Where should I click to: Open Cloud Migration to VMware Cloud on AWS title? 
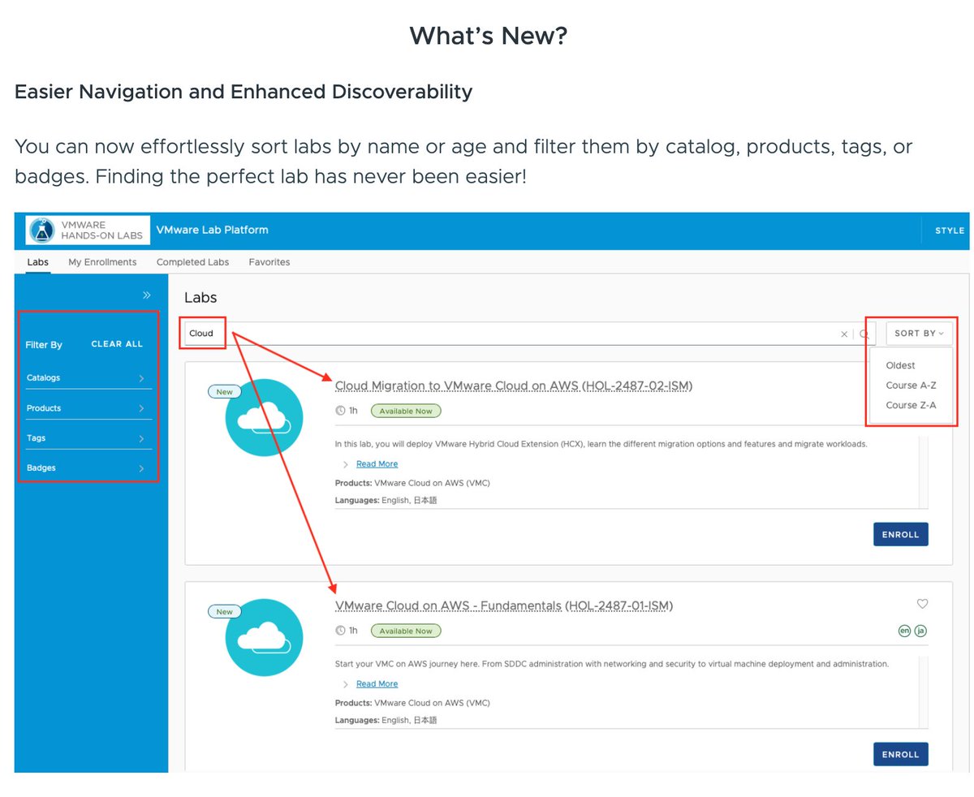pyautogui.click(x=514, y=386)
